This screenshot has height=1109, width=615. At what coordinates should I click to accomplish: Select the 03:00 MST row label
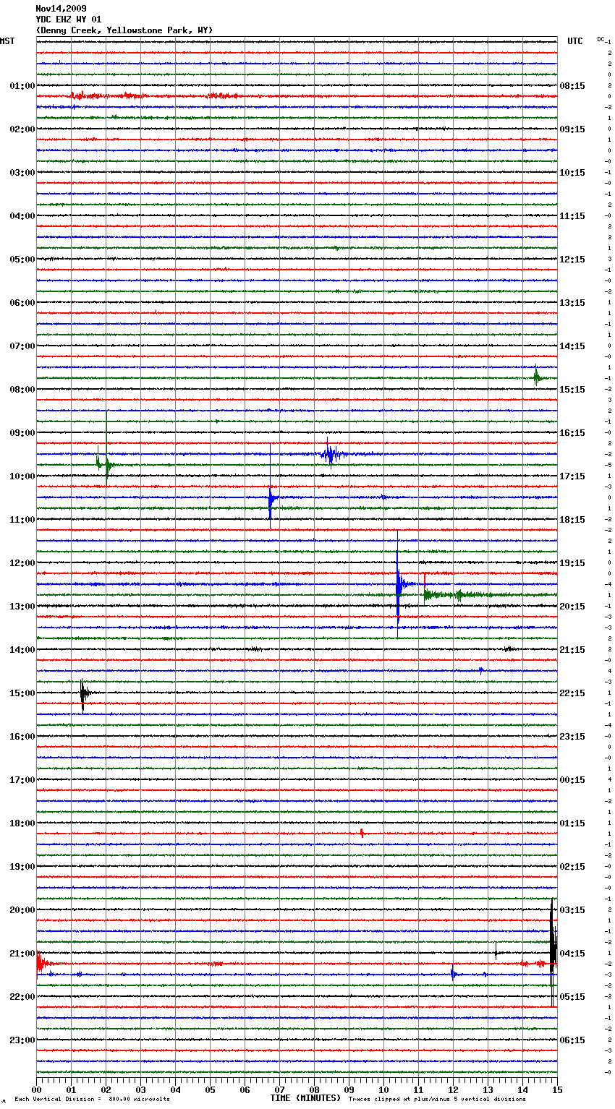[x=22, y=173]
